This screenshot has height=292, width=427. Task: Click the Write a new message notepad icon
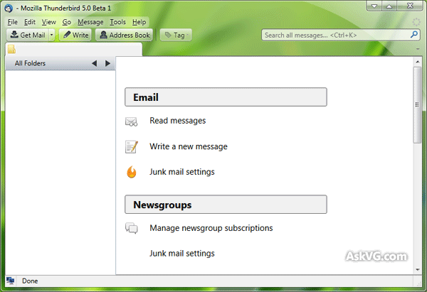[x=132, y=147]
